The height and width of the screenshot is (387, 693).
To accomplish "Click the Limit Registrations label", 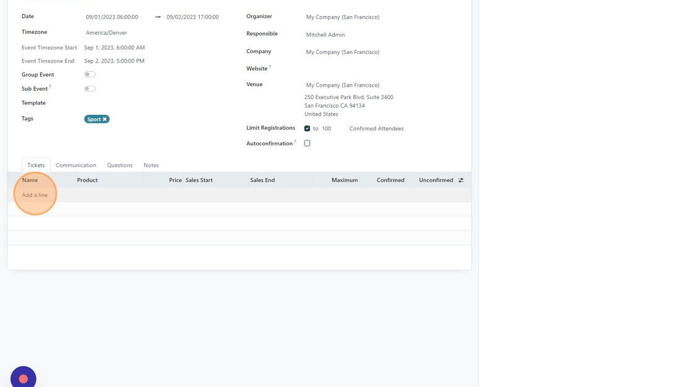I will 270,128.
